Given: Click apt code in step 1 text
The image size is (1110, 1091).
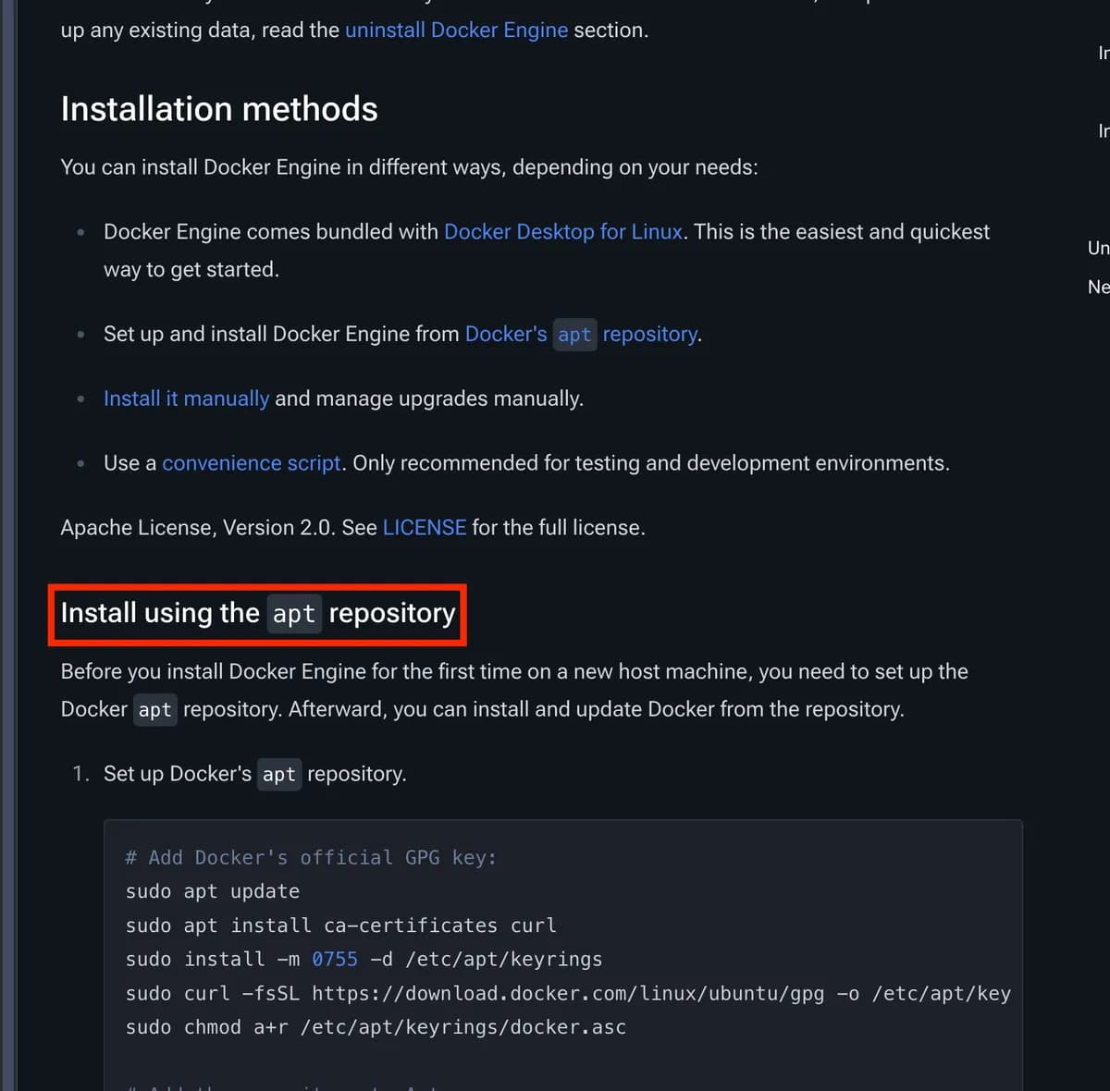Looking at the screenshot, I should pos(278,775).
